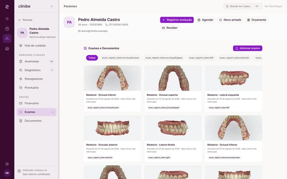Click the patient phone number (21) 90000-0000
The width and height of the screenshot is (287, 179).
click(x=118, y=25)
